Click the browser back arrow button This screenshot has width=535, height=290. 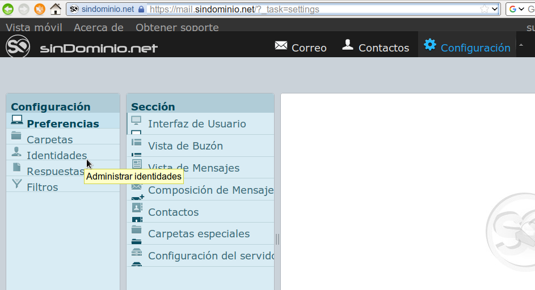pyautogui.click(x=9, y=9)
